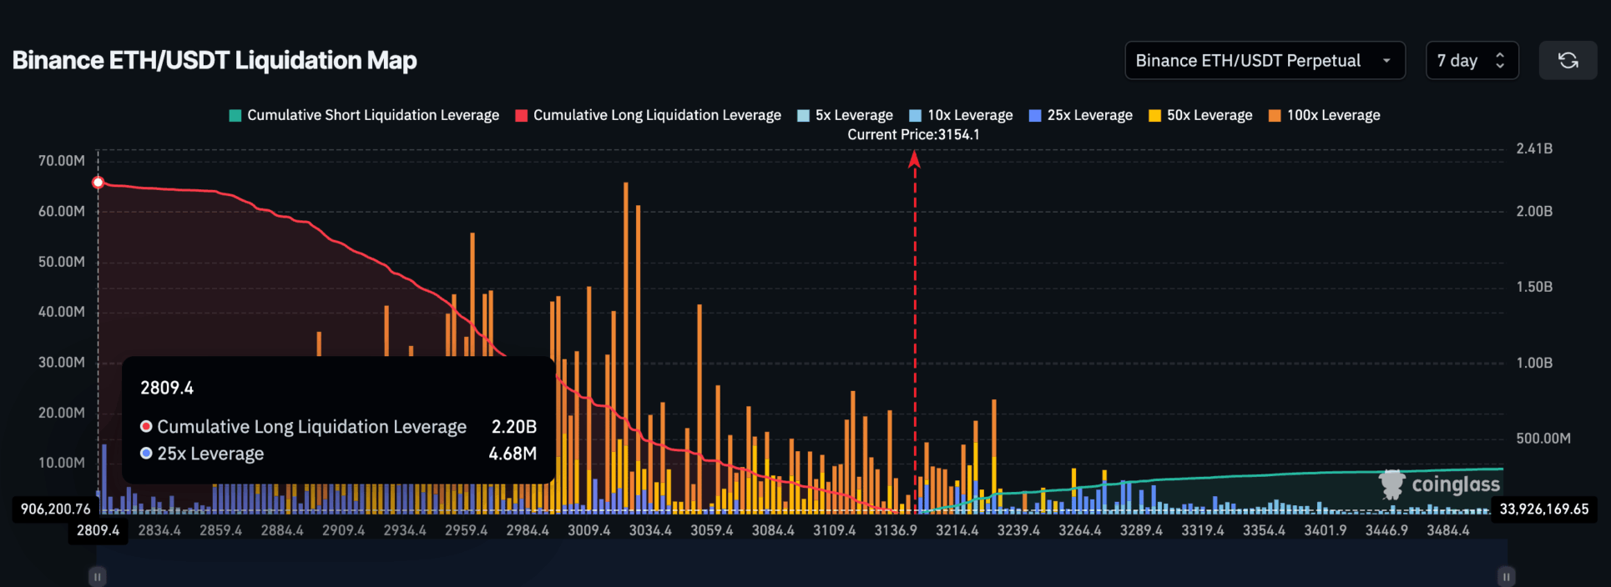
Task: Click the refresh chart icon button
Action: pyautogui.click(x=1568, y=61)
